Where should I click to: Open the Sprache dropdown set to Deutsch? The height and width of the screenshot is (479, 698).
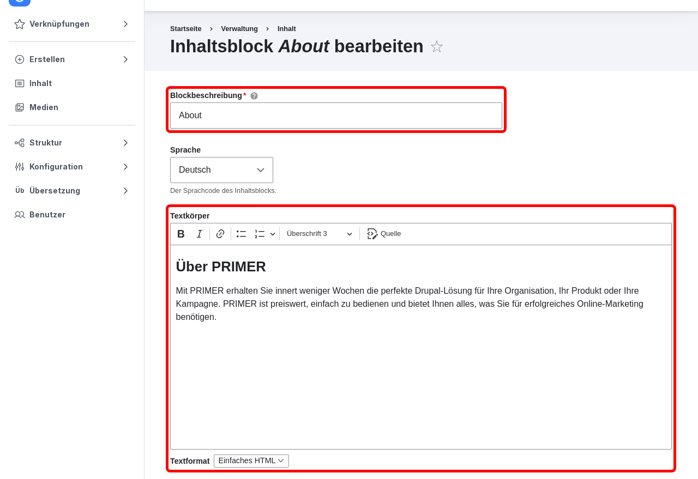221,170
